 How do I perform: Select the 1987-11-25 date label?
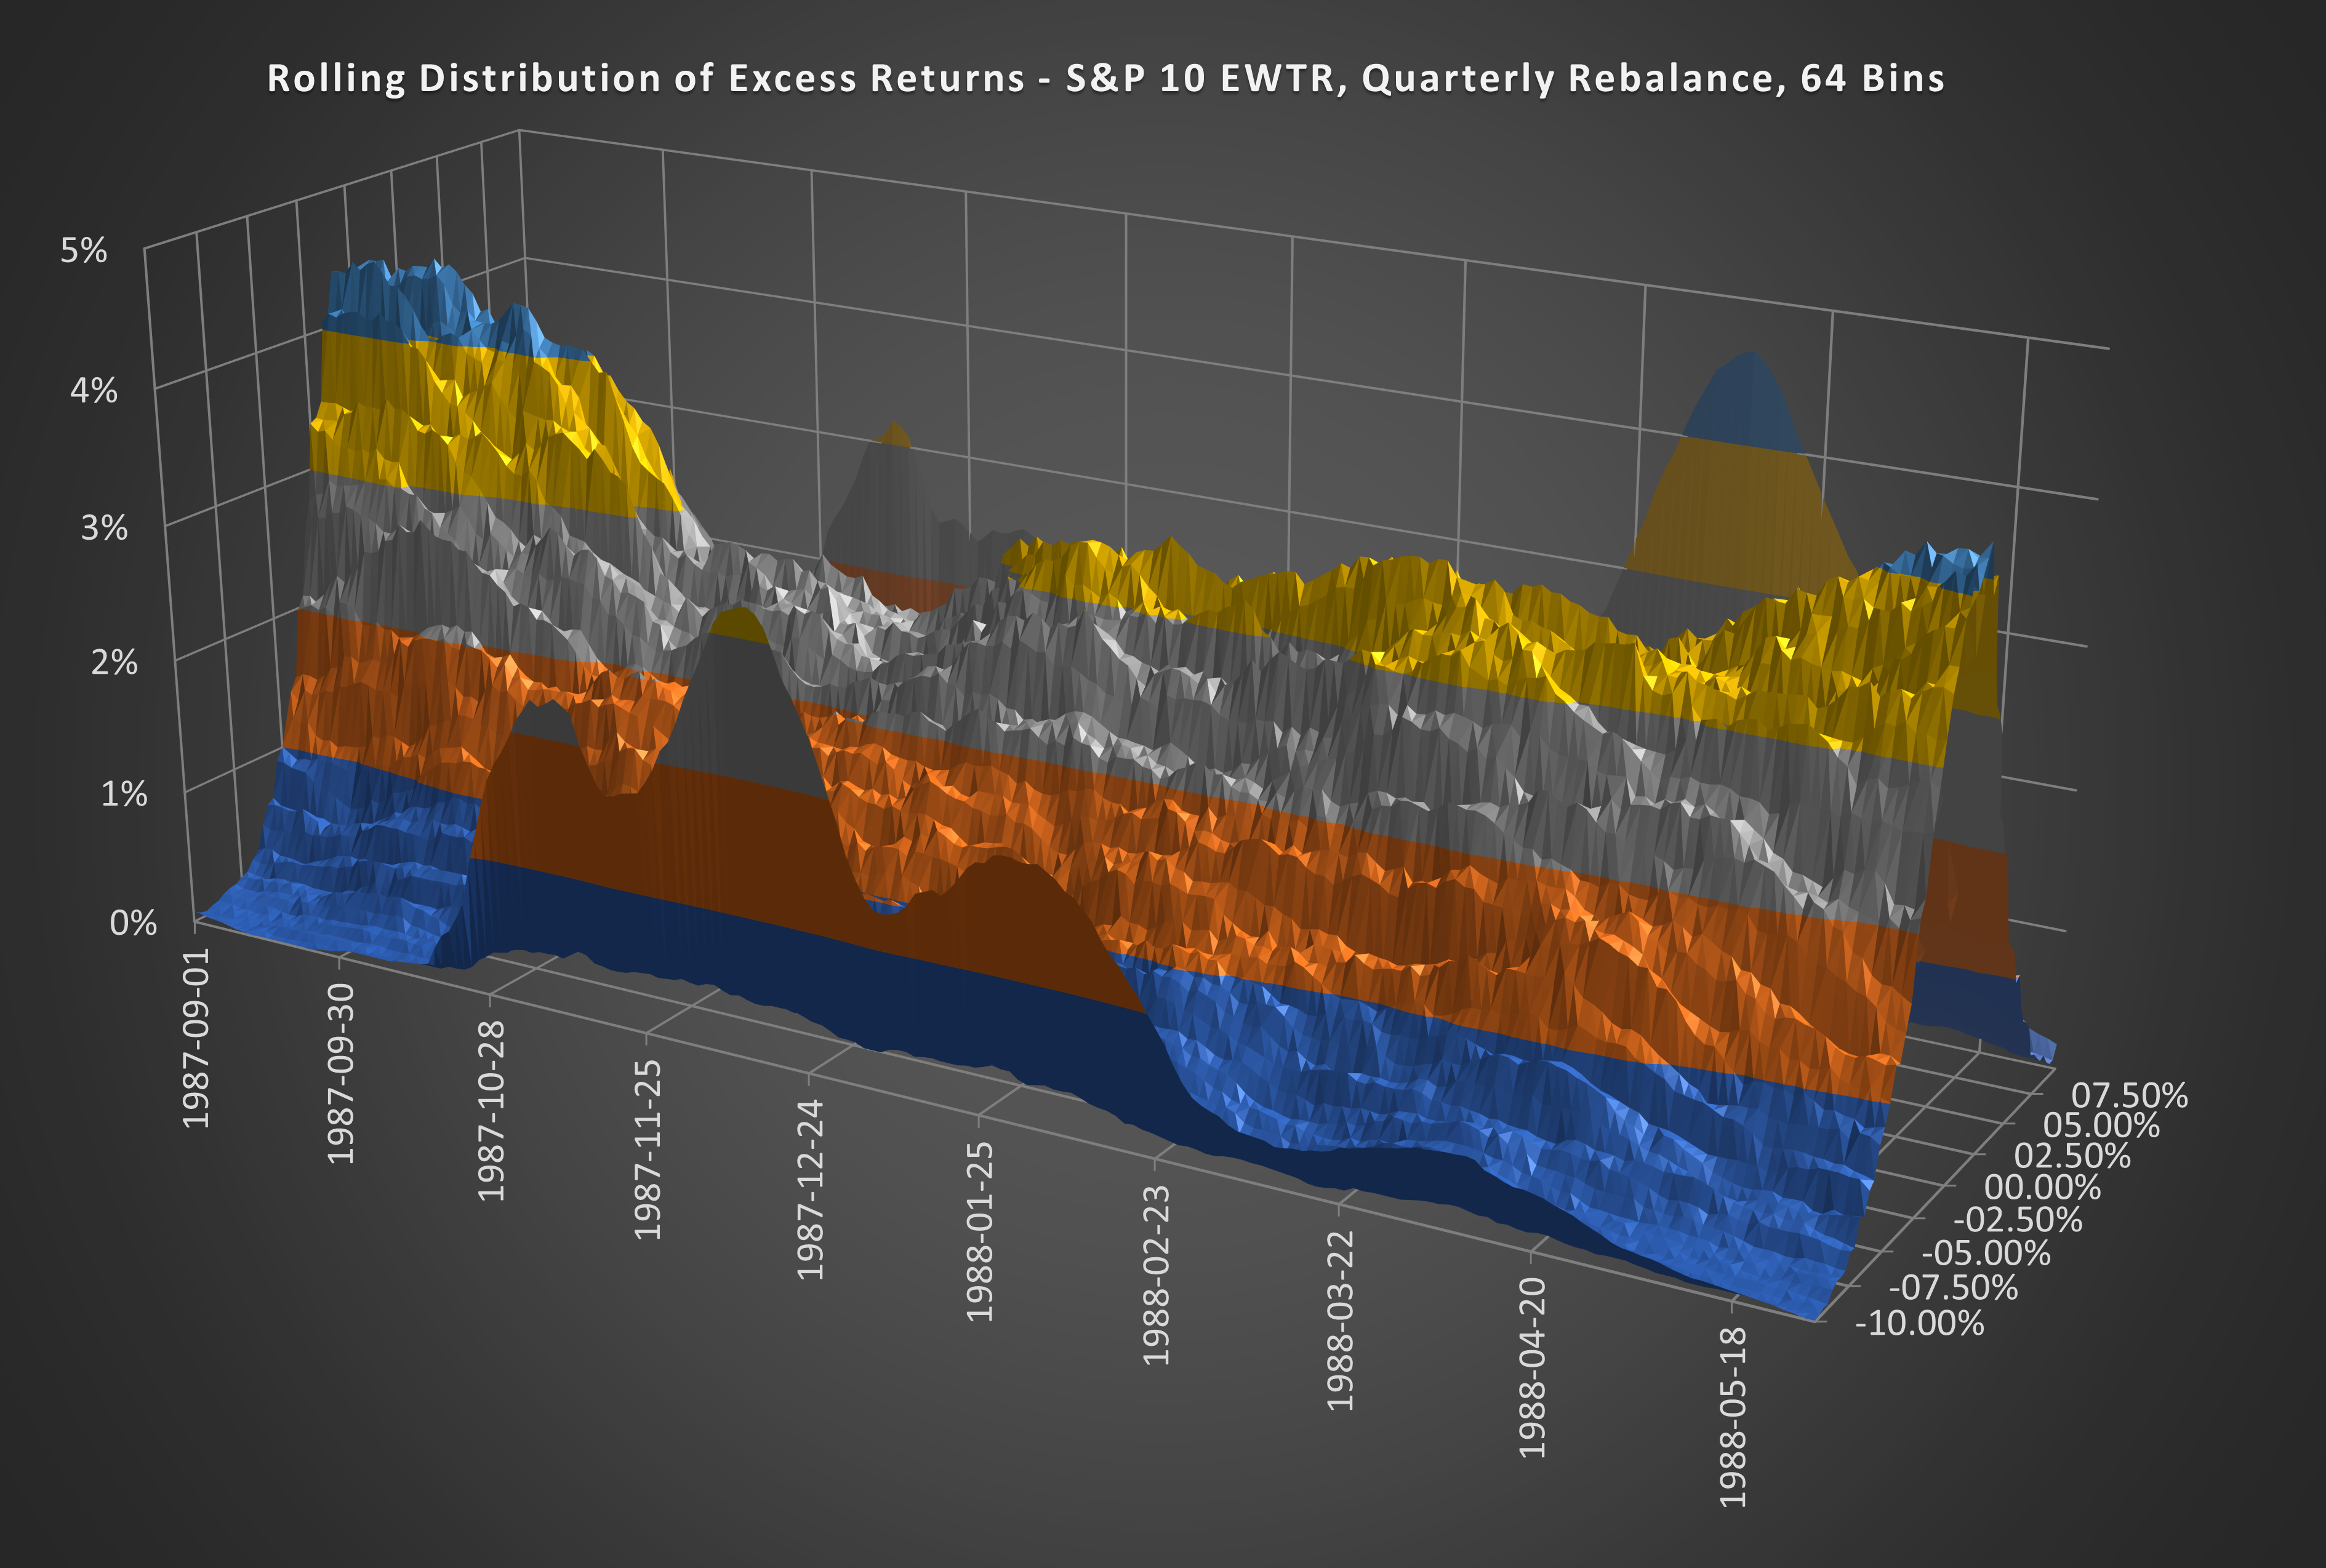click(648, 1149)
